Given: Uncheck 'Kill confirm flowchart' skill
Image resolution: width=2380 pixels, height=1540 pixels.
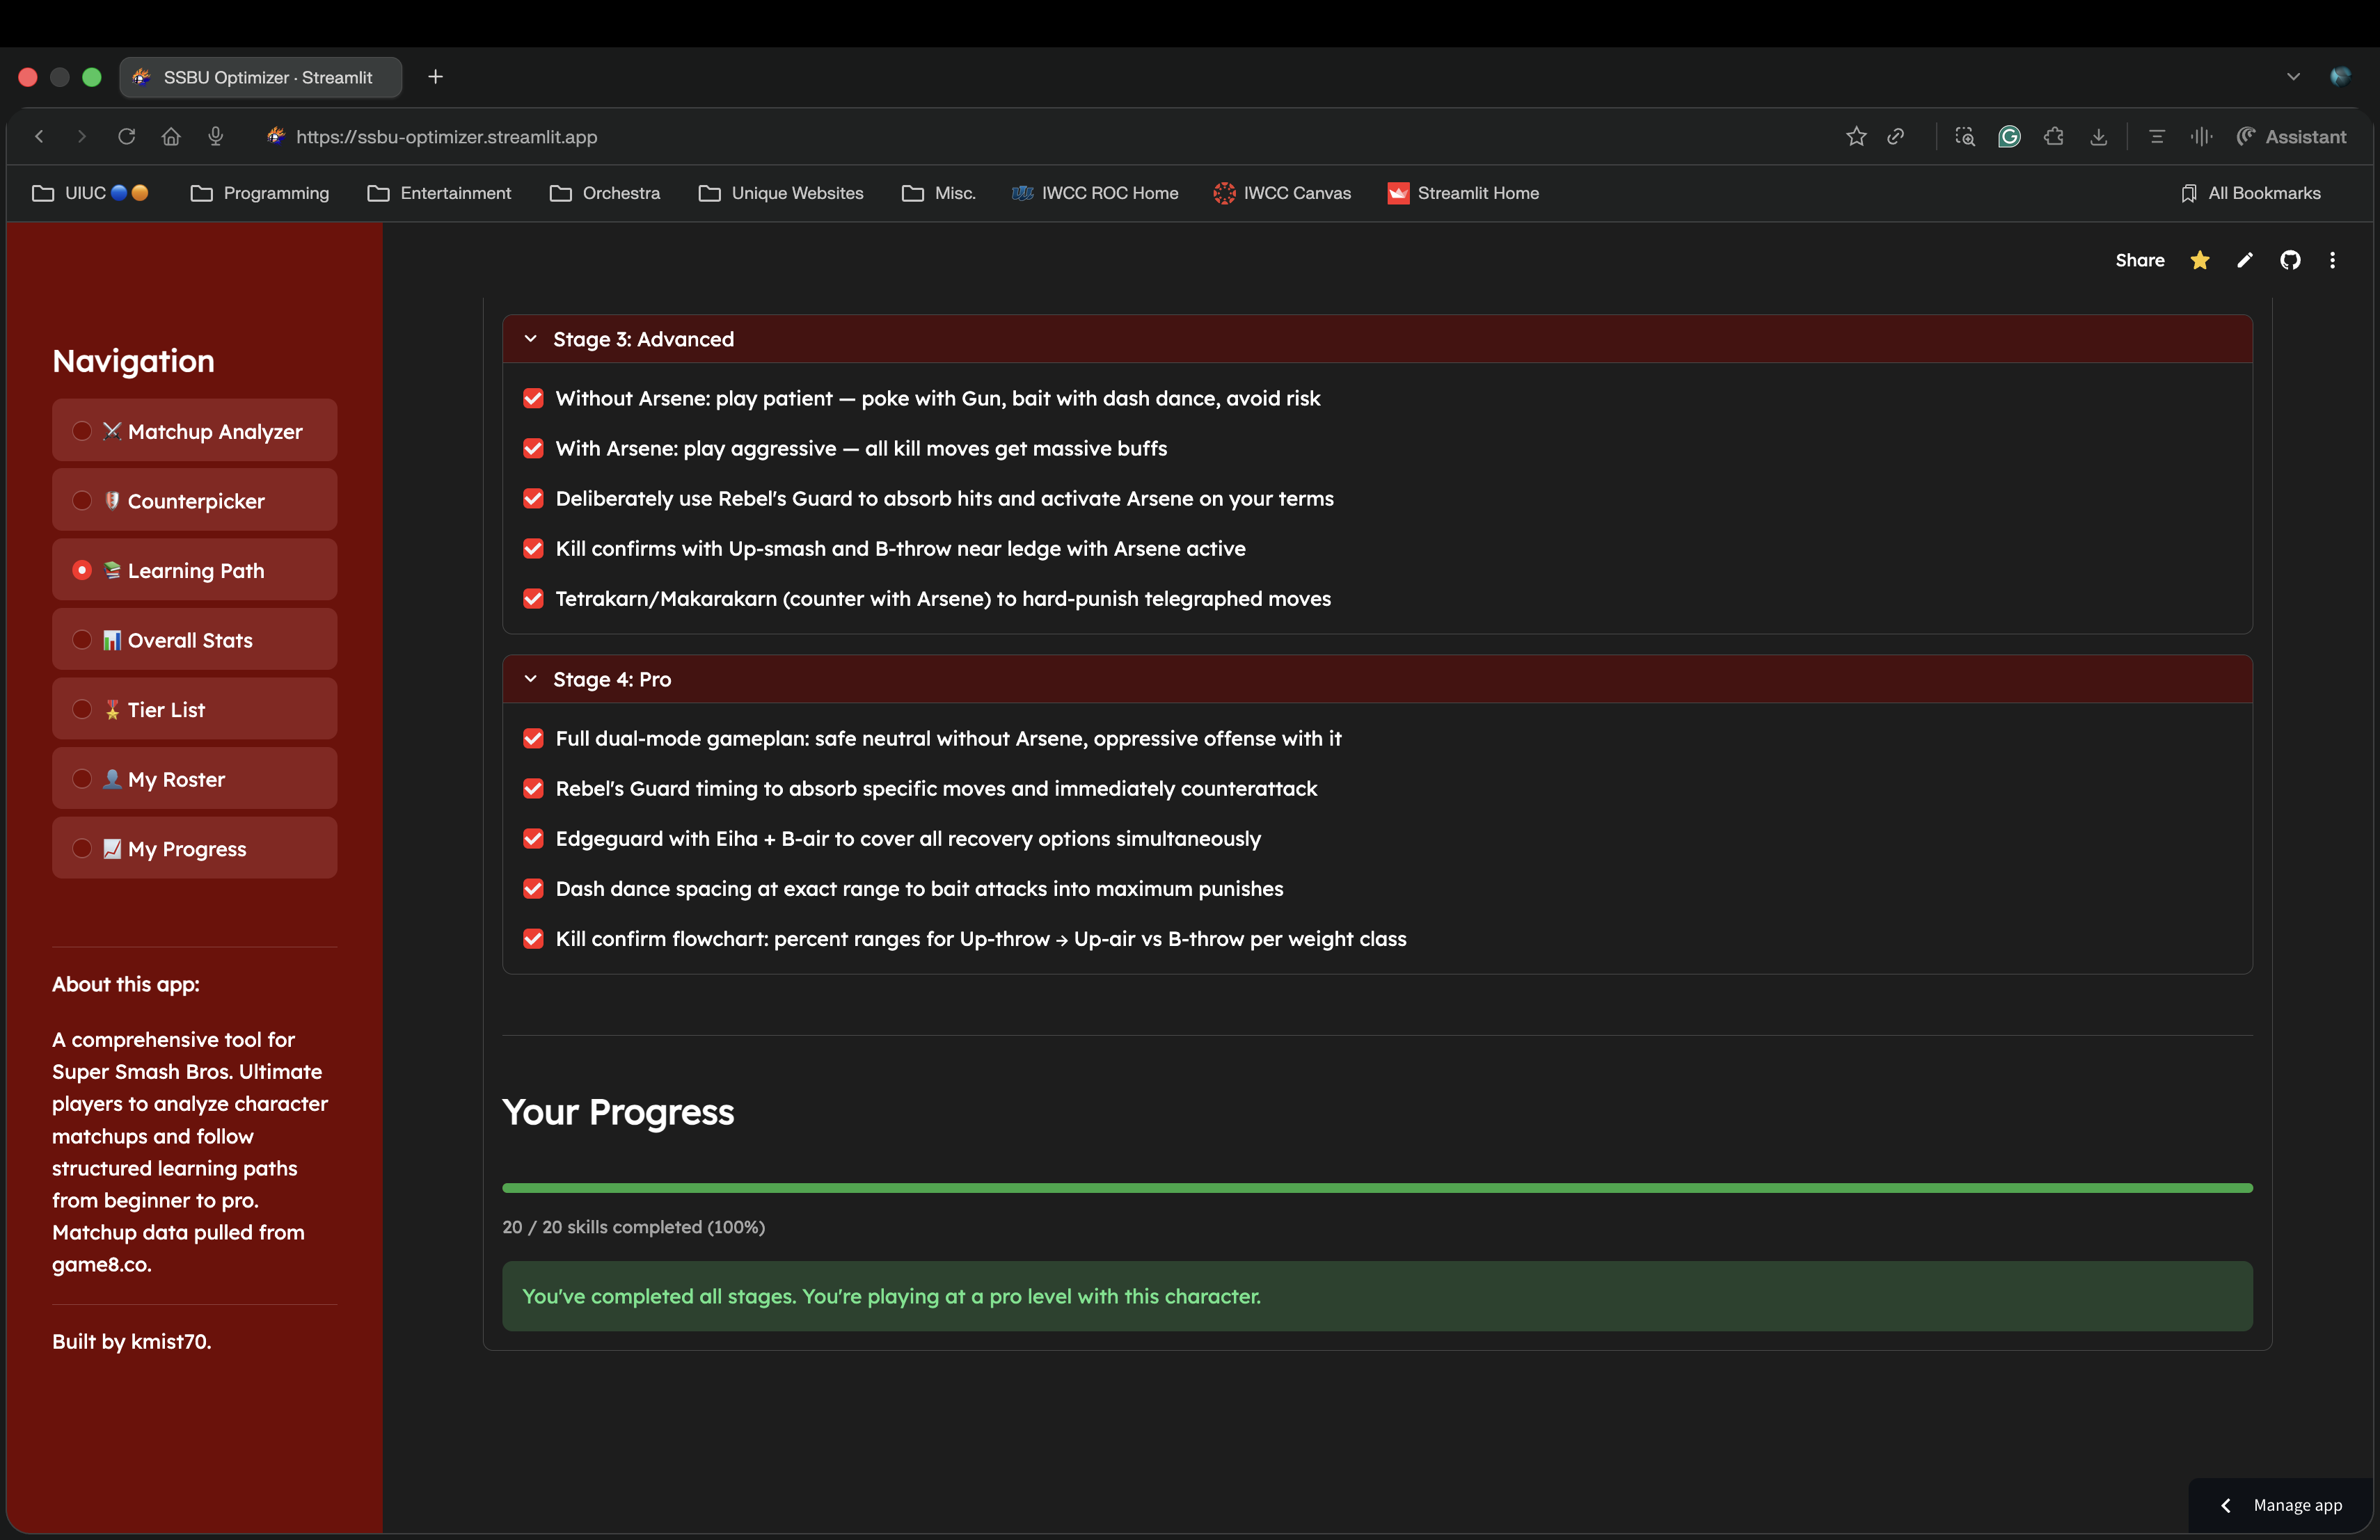Looking at the screenshot, I should (x=533, y=938).
